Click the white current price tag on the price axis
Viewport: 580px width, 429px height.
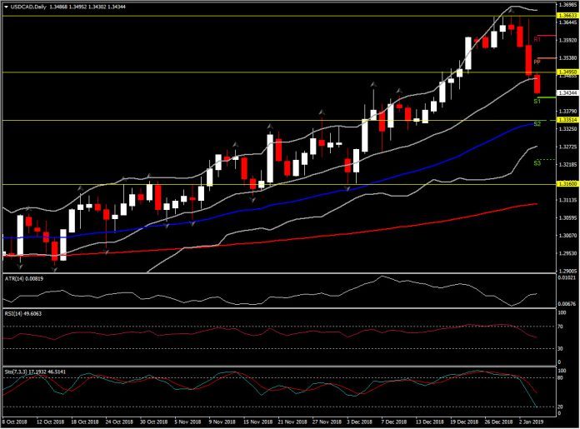(567, 92)
